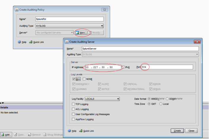
Task: Select DDMMYYYY date format radio button
Action: [x=167, y=99]
